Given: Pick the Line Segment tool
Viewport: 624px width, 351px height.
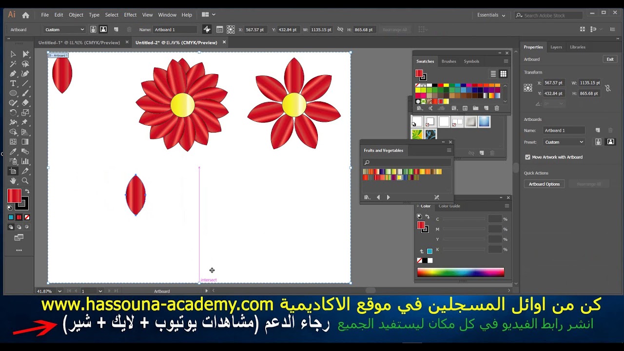Looking at the screenshot, I should pyautogui.click(x=25, y=83).
